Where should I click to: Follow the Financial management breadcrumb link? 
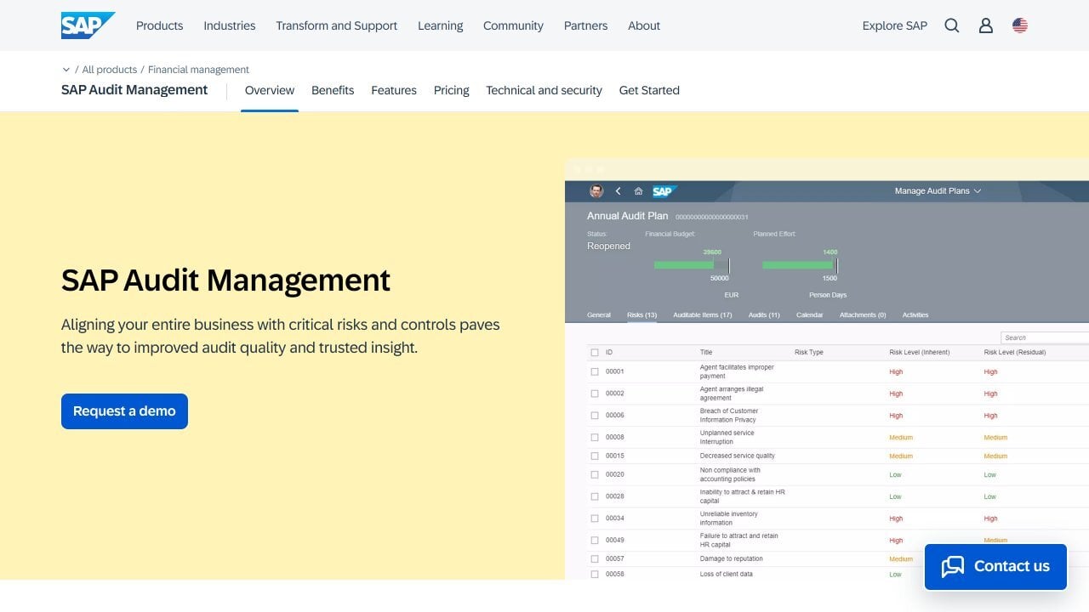coord(197,69)
